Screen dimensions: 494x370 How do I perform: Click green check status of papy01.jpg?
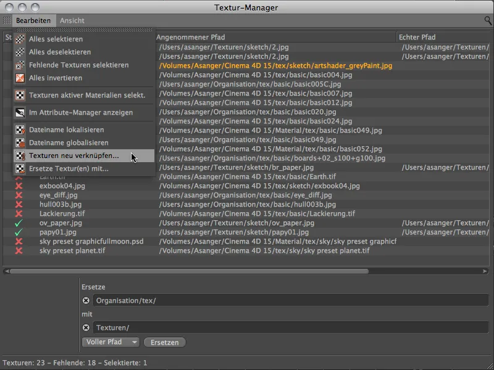(19, 232)
